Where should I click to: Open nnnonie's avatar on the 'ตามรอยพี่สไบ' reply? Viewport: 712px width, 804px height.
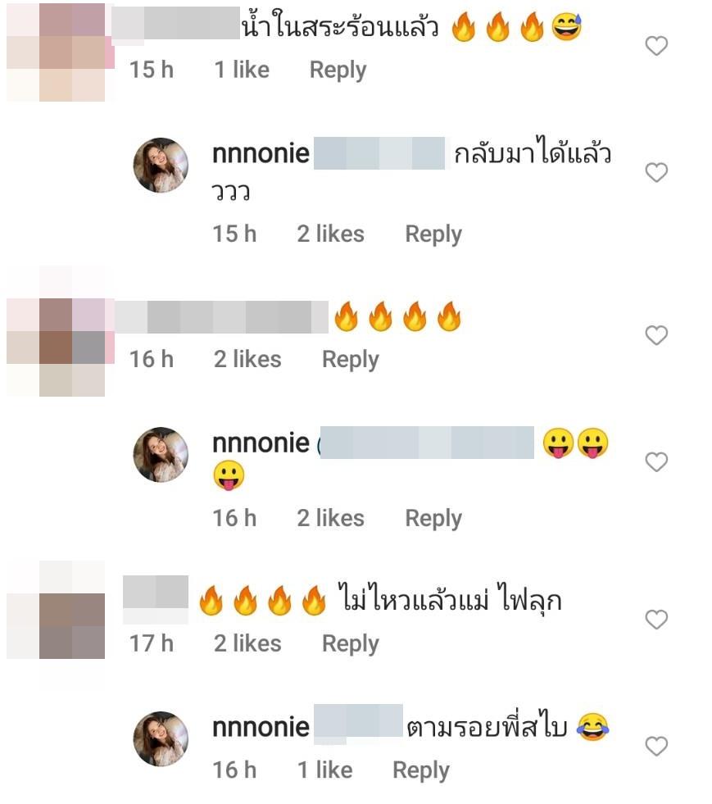pos(161,739)
